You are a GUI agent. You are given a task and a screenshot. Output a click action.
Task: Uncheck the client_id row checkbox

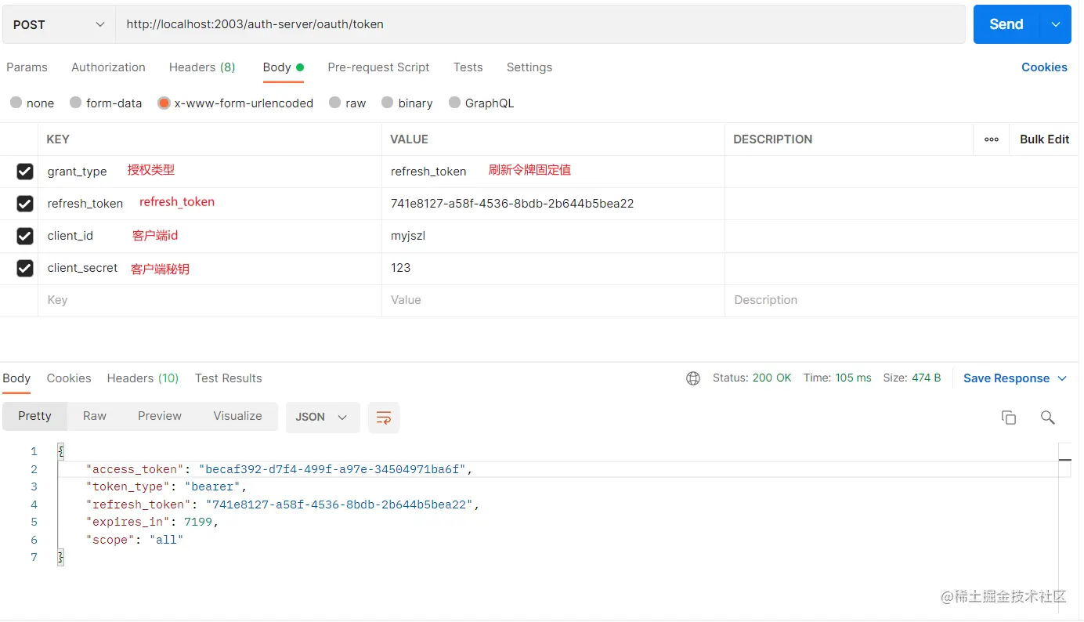(x=25, y=236)
